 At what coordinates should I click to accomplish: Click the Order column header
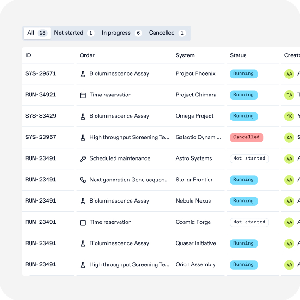coord(87,55)
